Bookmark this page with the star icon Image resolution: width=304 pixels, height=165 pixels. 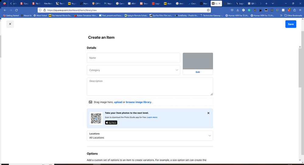(x=208, y=10)
